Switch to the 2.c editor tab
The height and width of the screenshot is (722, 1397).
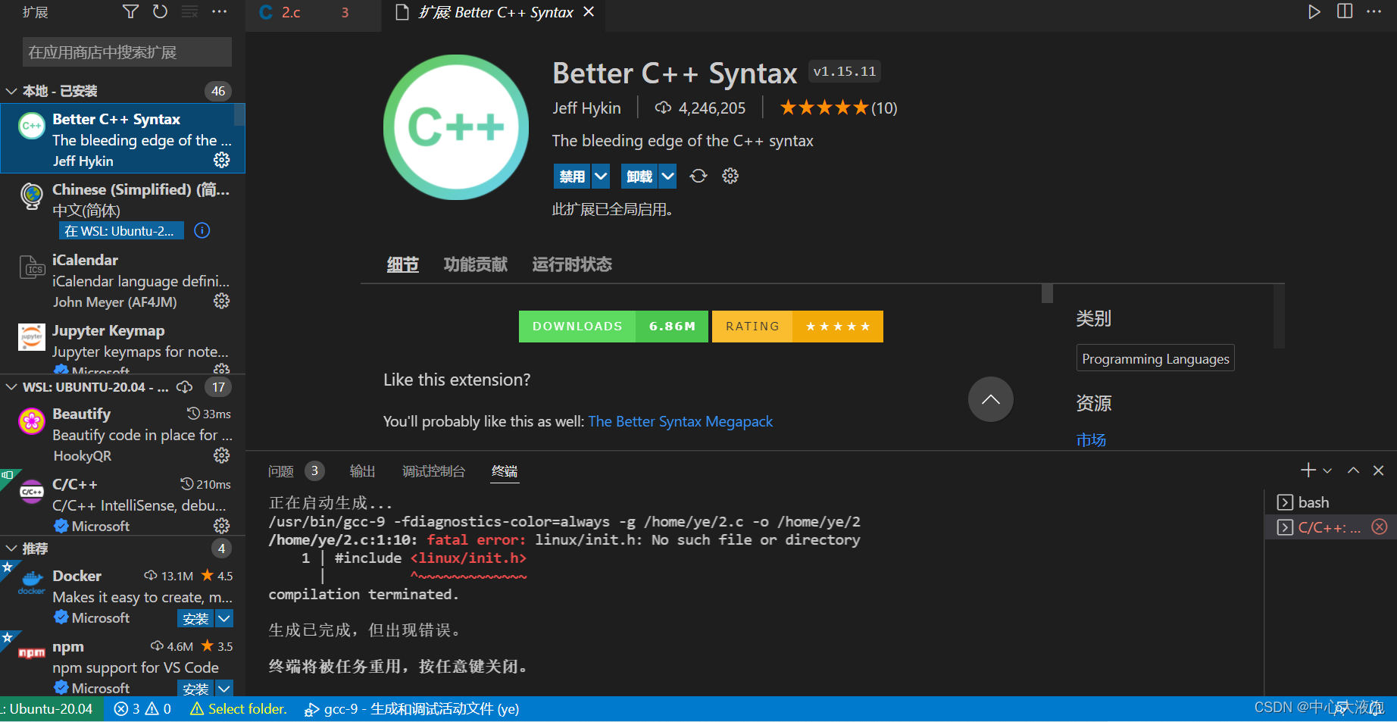point(290,12)
